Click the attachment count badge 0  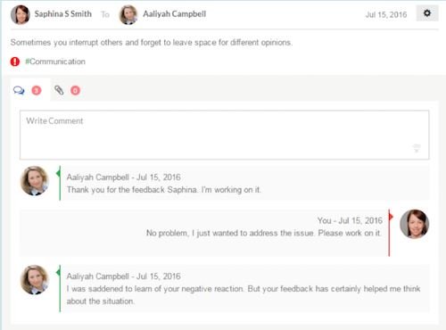pyautogui.click(x=75, y=90)
